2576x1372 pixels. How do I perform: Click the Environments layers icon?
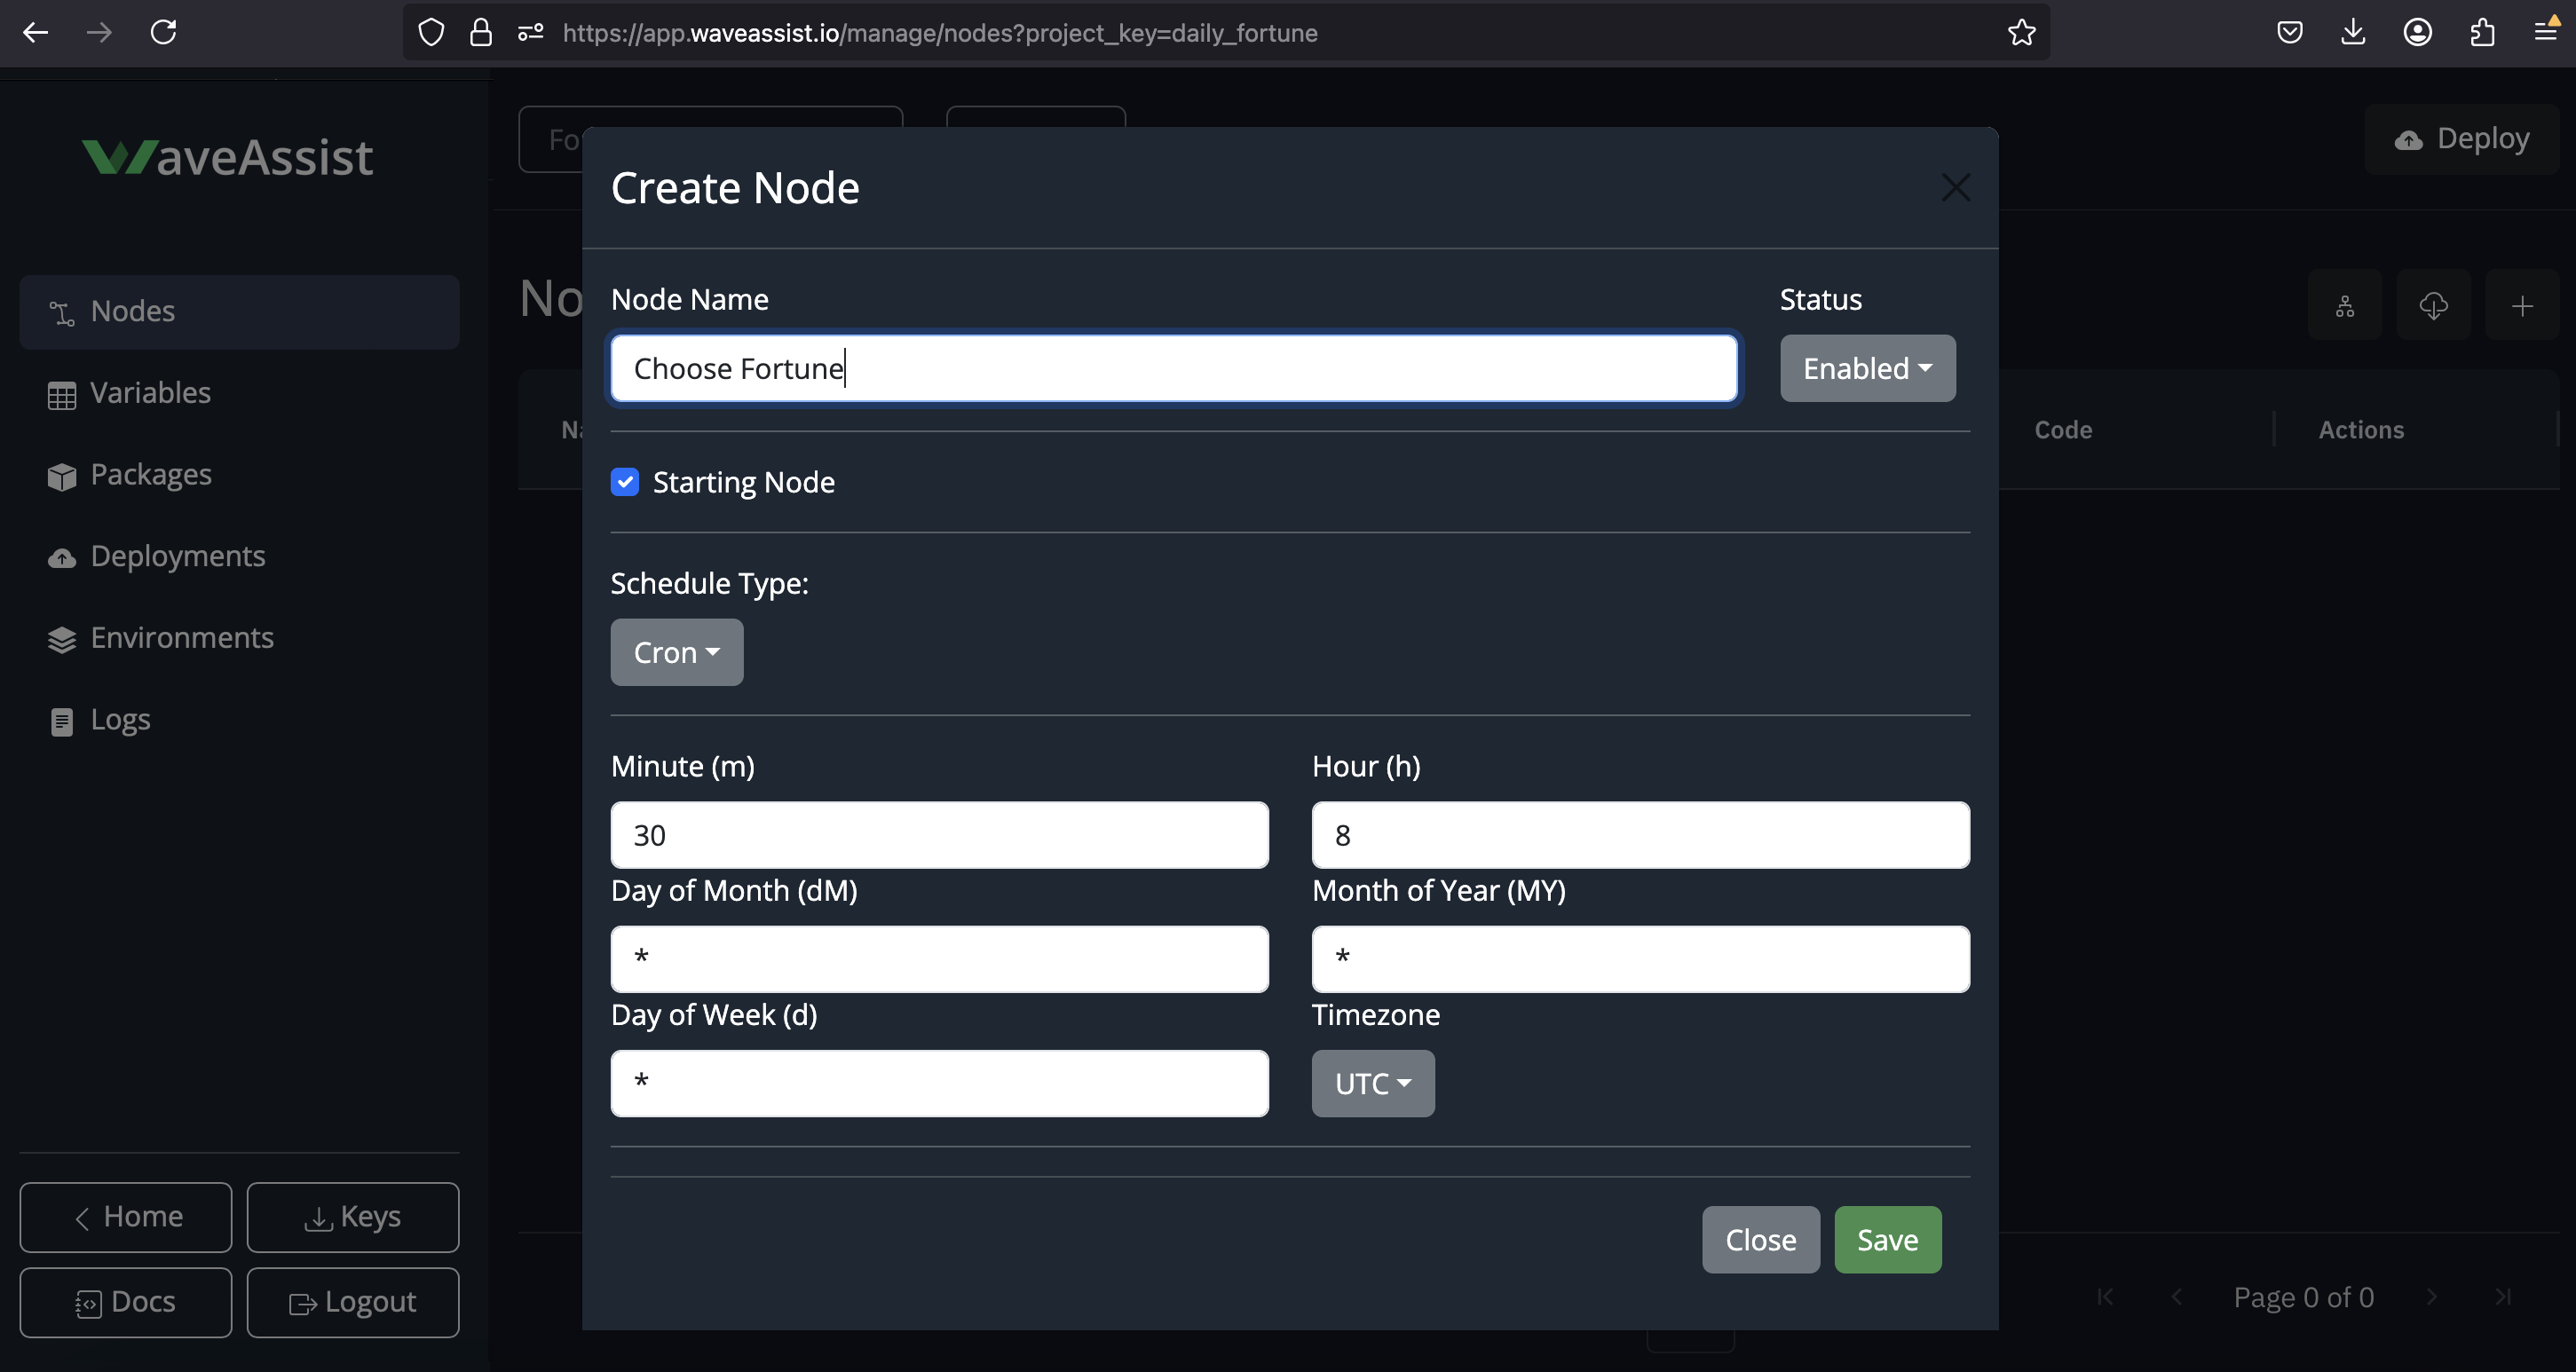coord(62,639)
